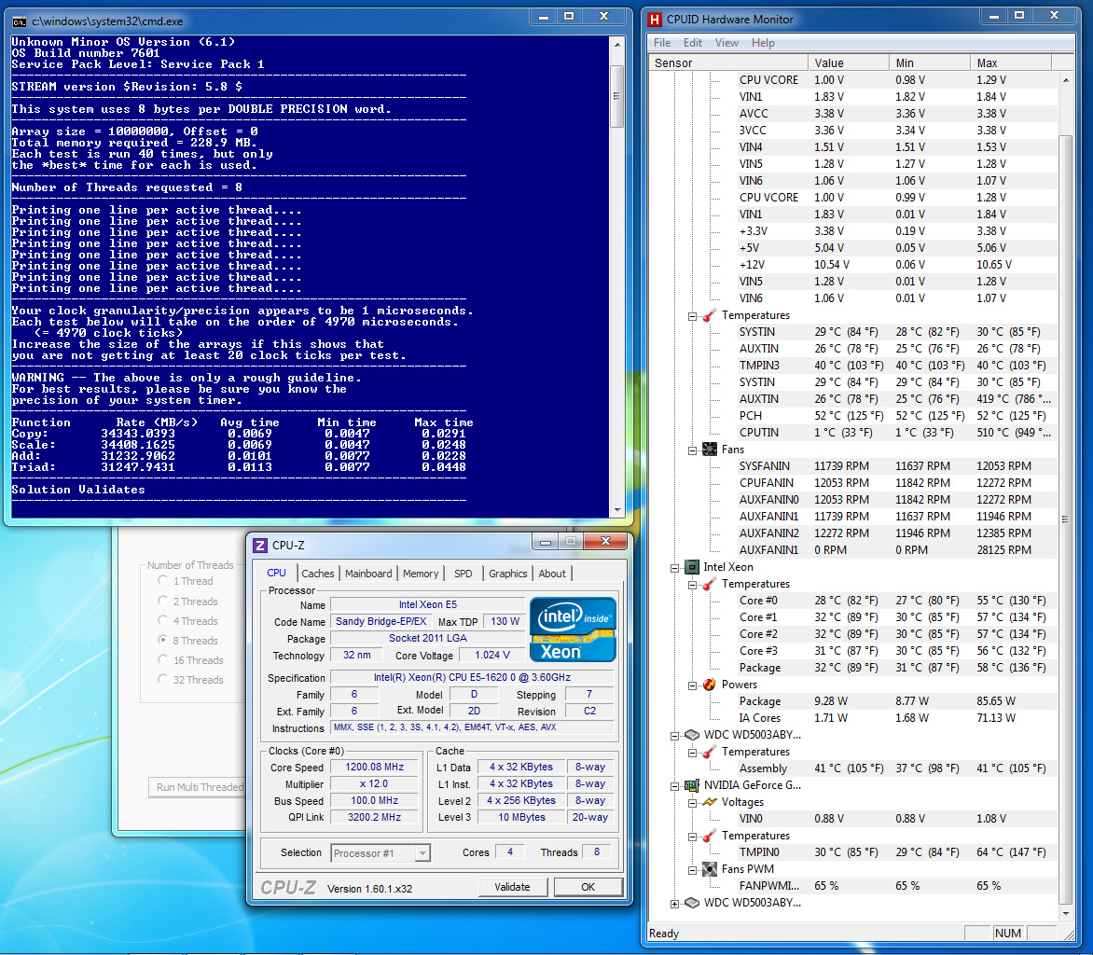The height and width of the screenshot is (955, 1093).
Task: Collapse the NVIDIA GeForce tree node
Action: 675,786
